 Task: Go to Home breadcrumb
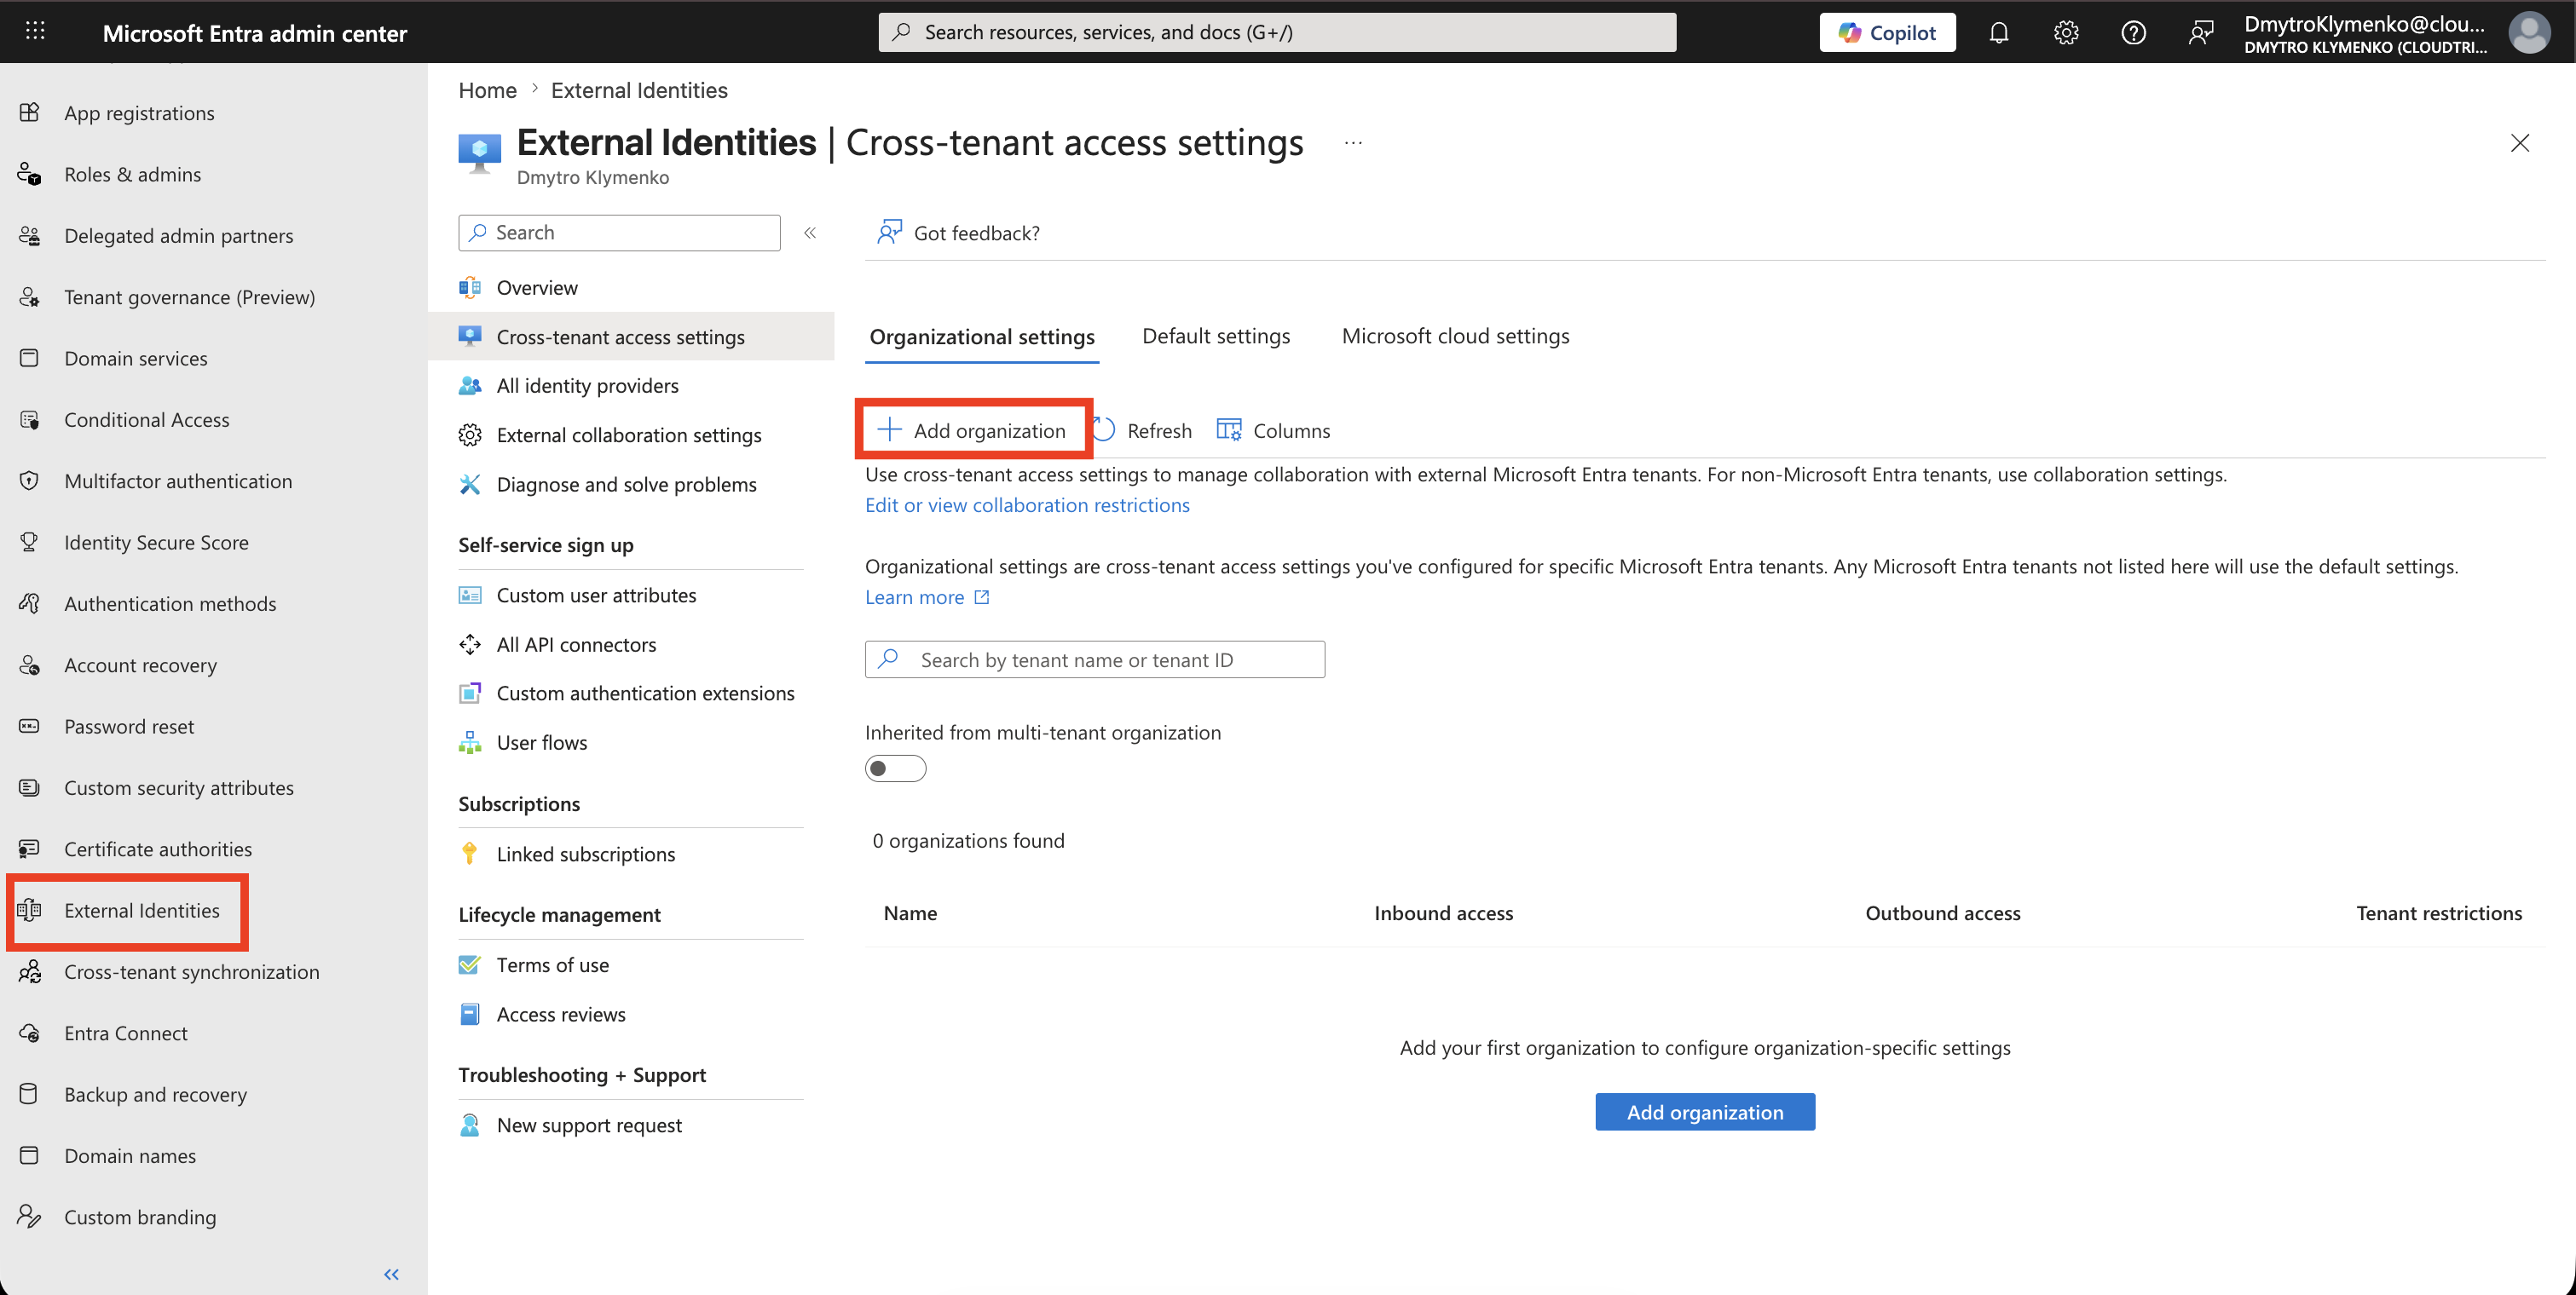pyautogui.click(x=487, y=90)
